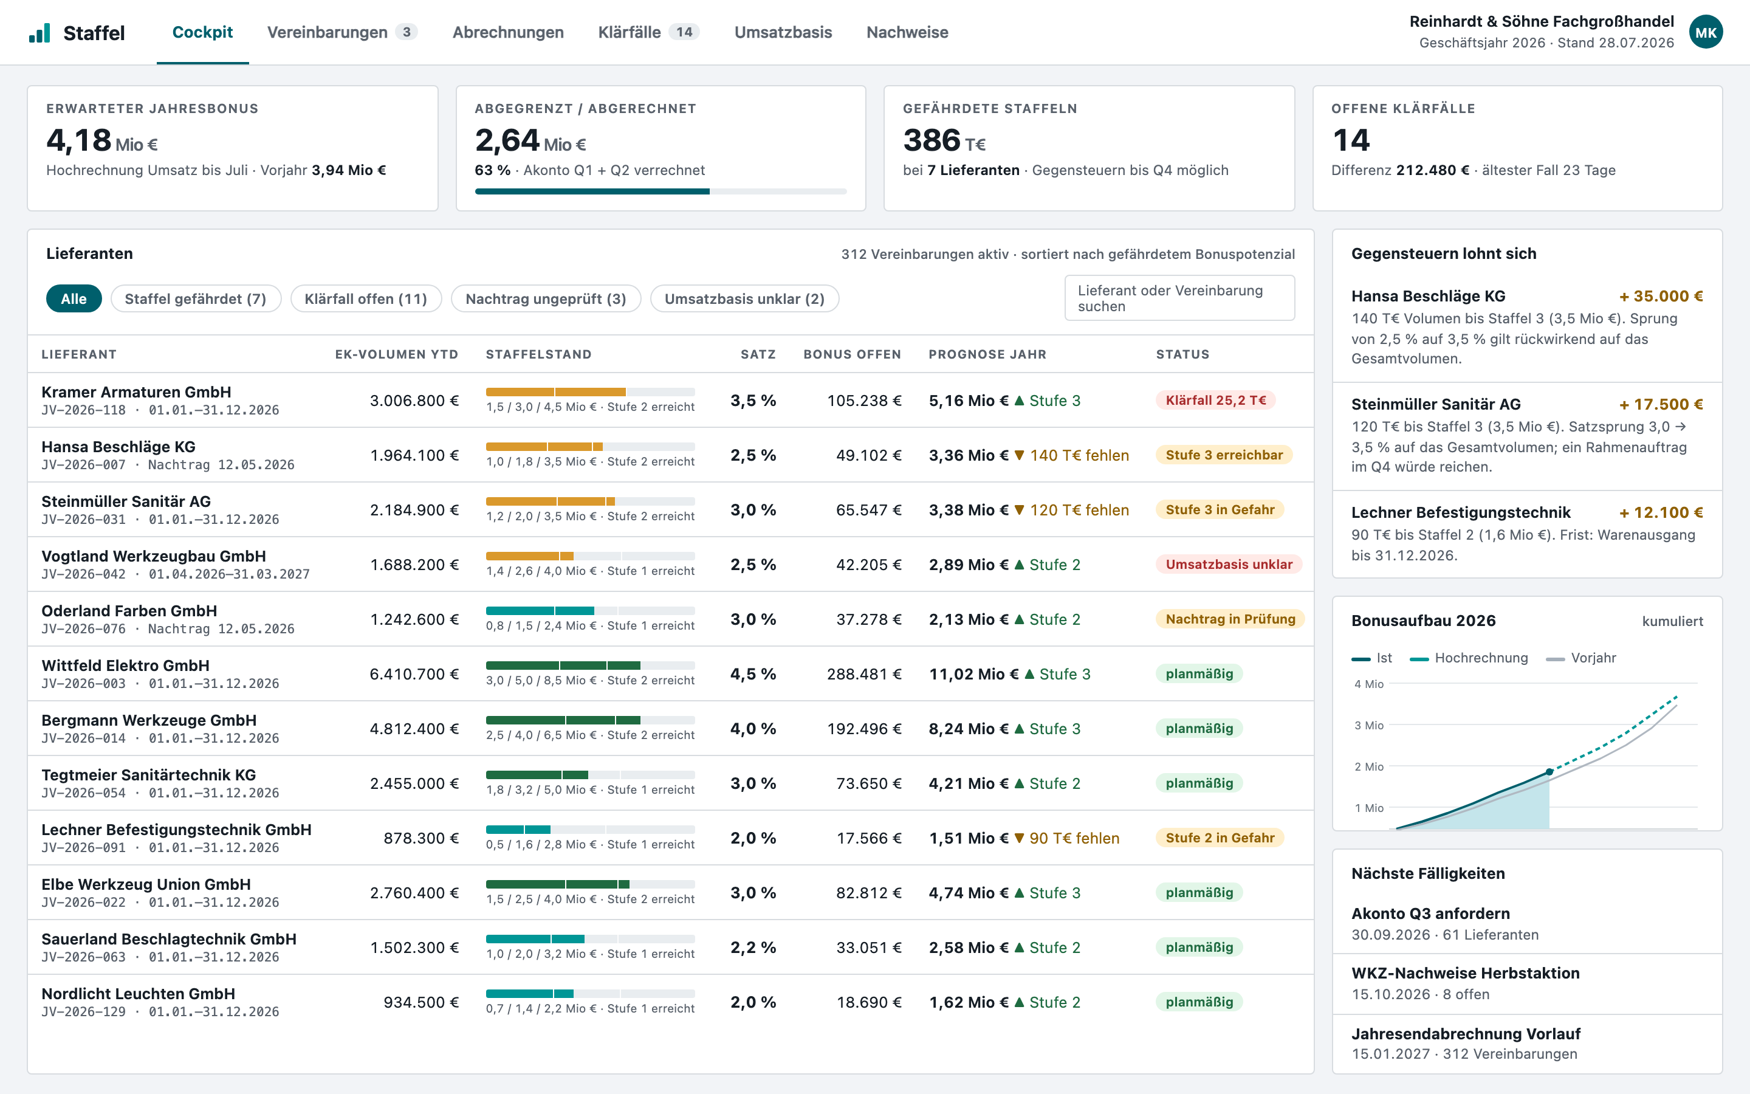The image size is (1750, 1094).
Task: Switch to the Abrechnungen tab
Action: [507, 33]
